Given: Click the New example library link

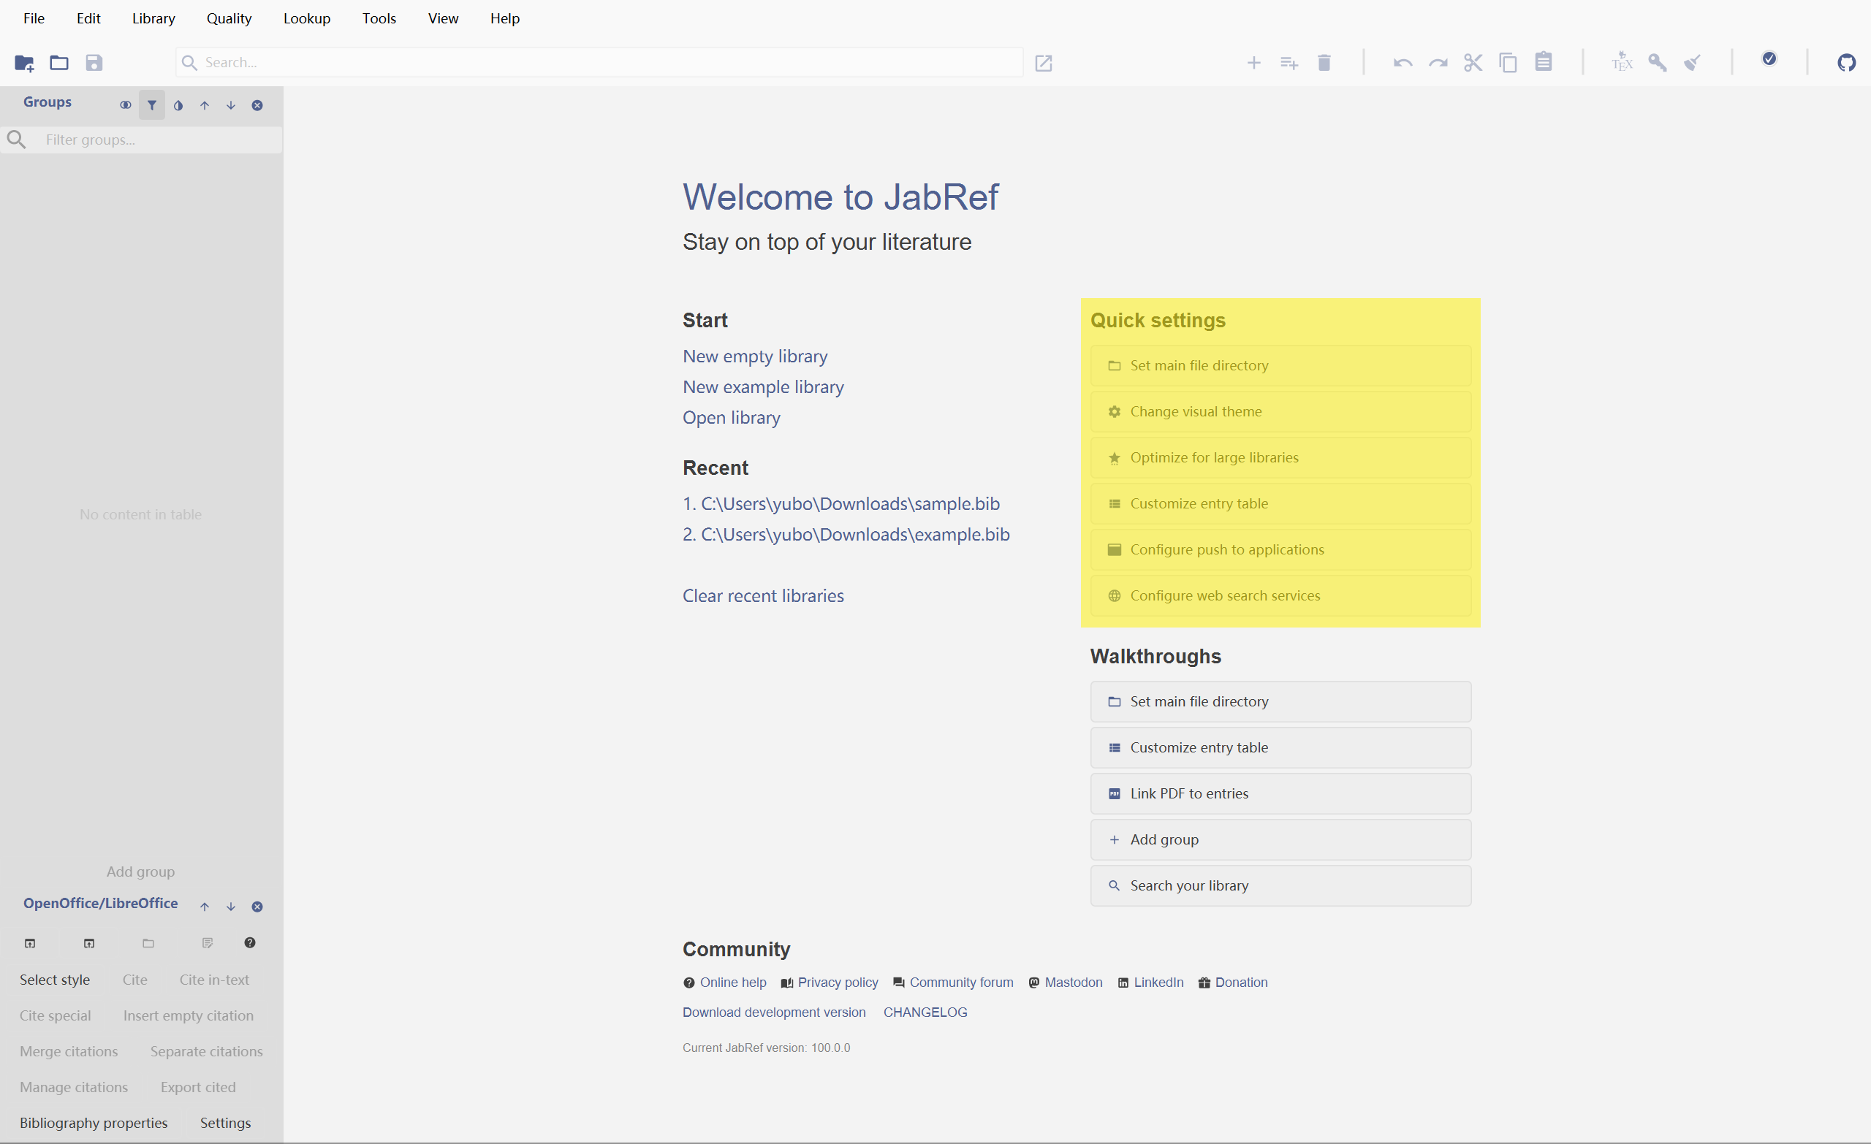Looking at the screenshot, I should click(763, 387).
